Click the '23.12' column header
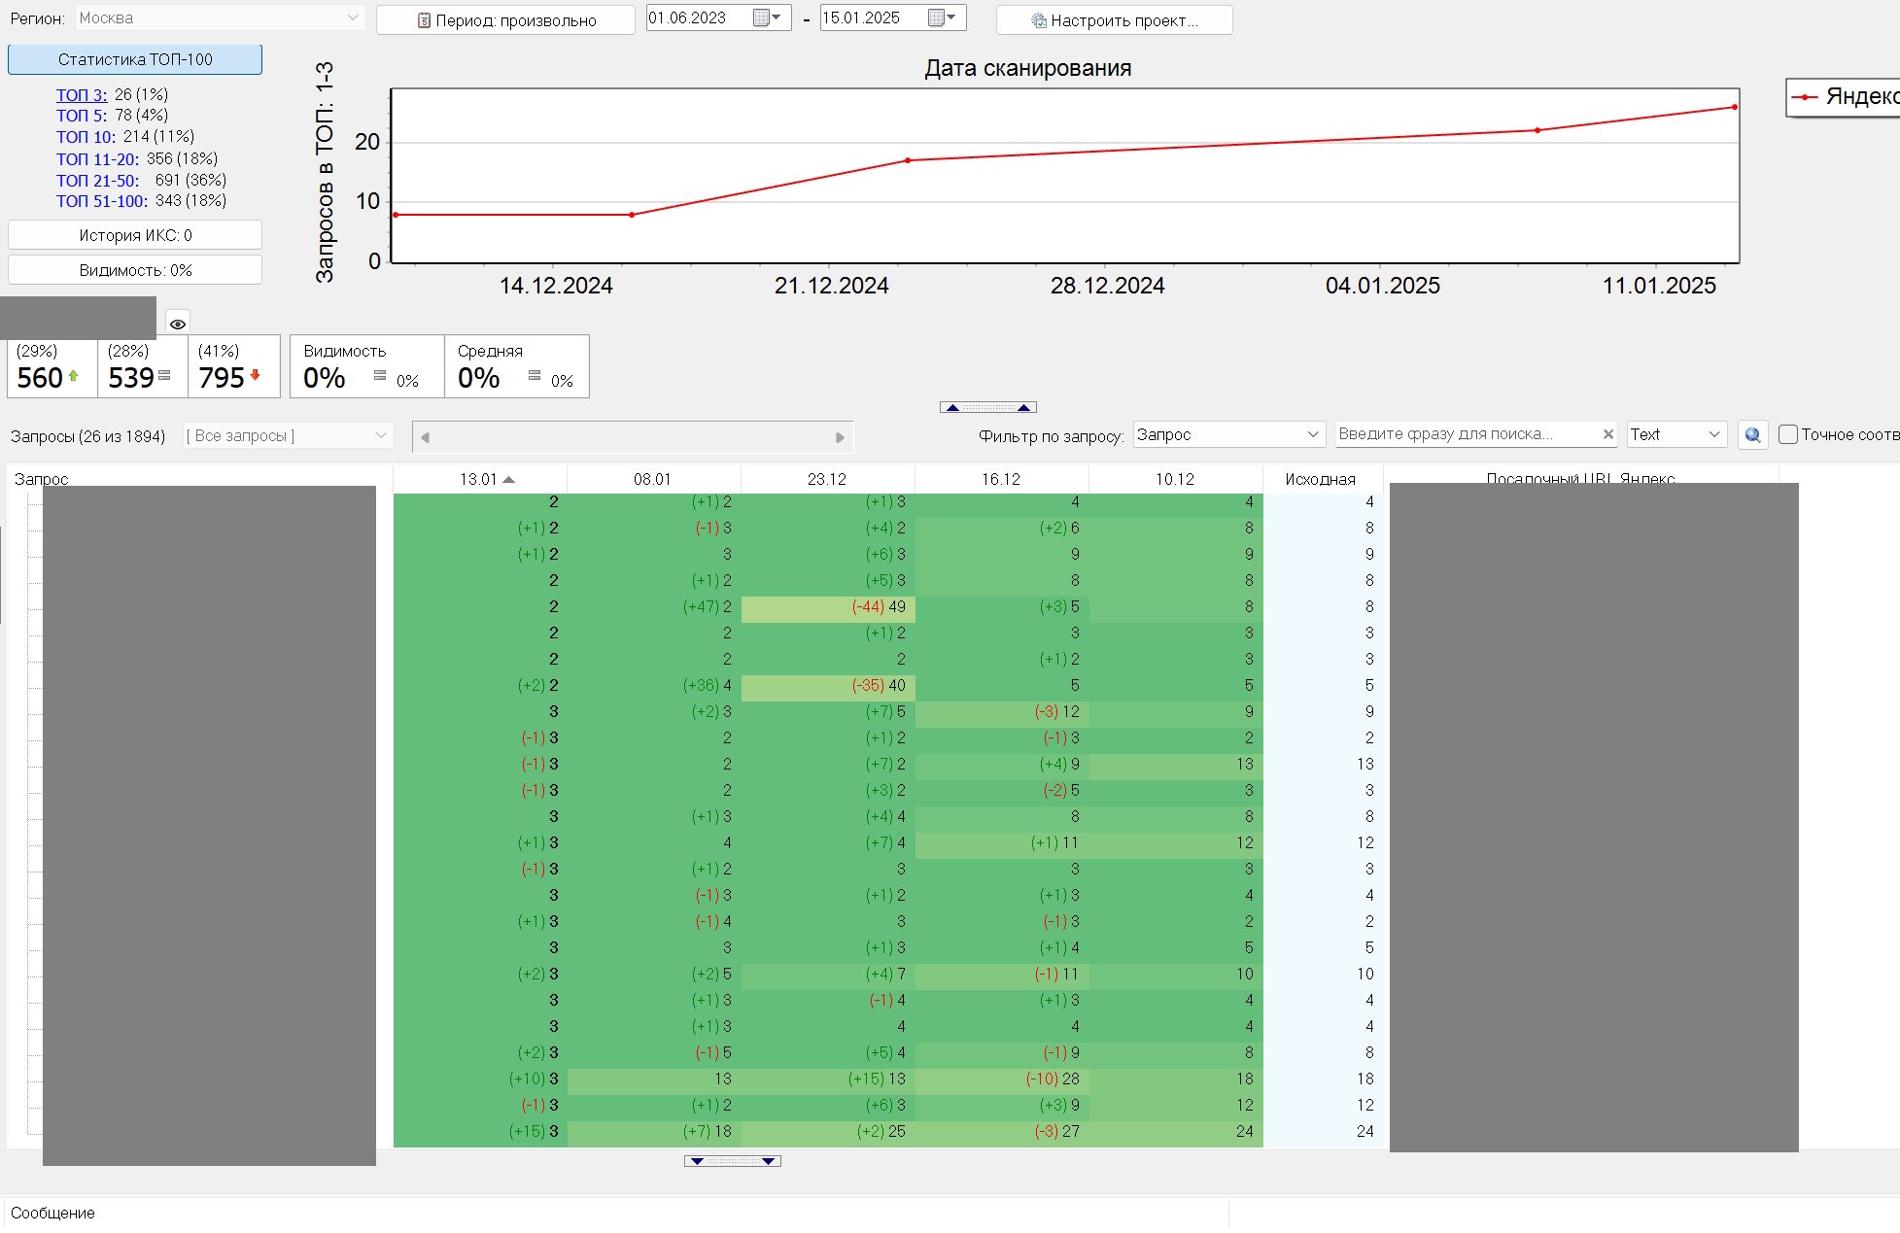 pos(827,479)
